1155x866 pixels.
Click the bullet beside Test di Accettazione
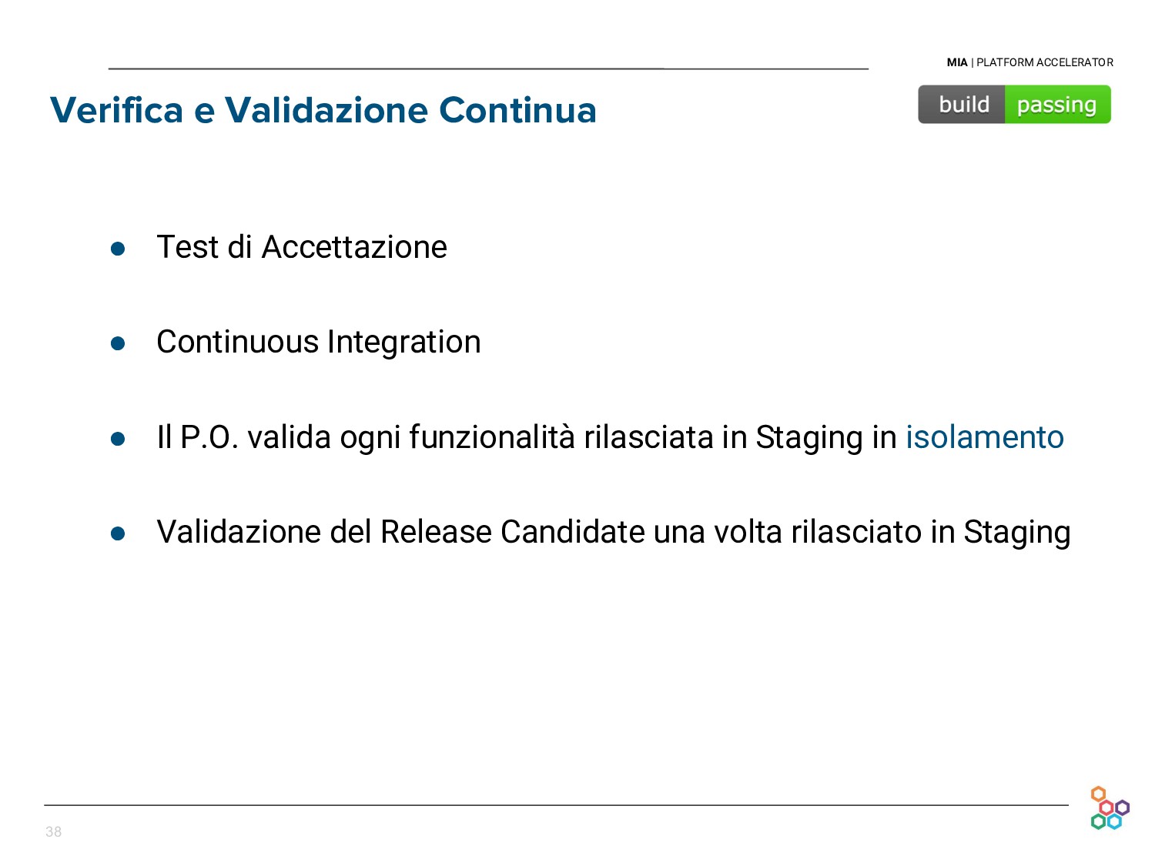click(118, 249)
